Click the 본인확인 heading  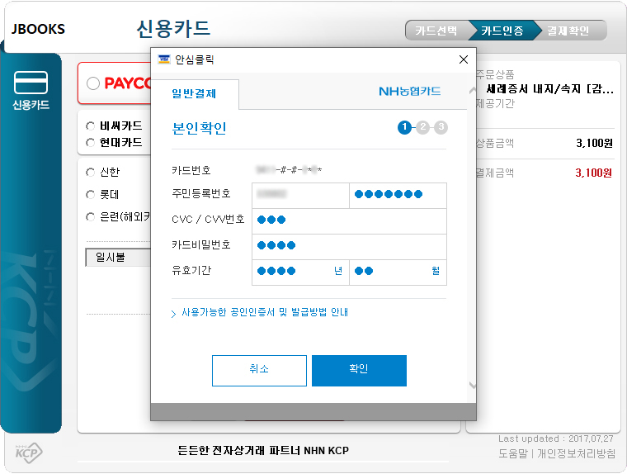199,128
